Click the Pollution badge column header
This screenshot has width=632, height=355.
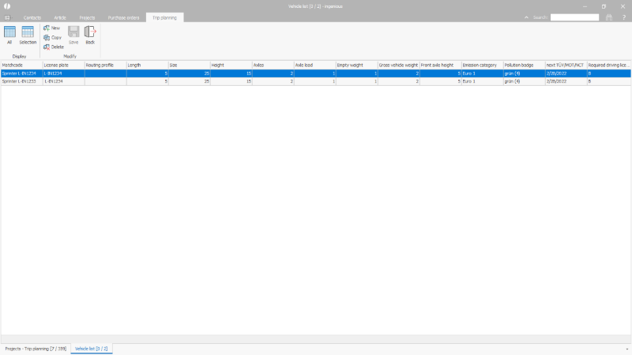522,65
